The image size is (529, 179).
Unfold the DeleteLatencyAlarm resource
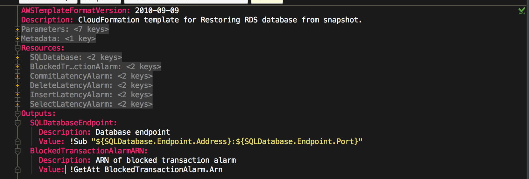point(18,85)
